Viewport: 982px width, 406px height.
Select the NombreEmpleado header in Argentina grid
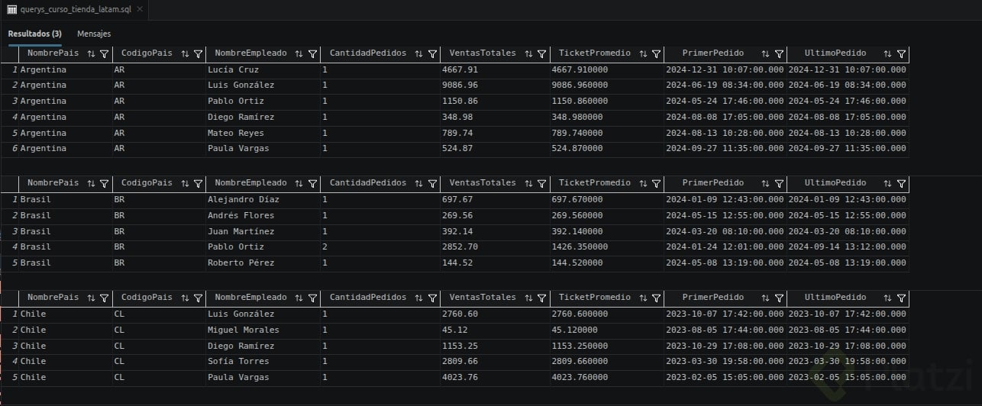click(x=250, y=53)
